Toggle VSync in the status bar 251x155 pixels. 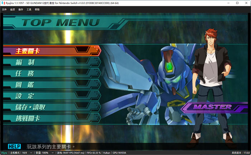[4, 153]
